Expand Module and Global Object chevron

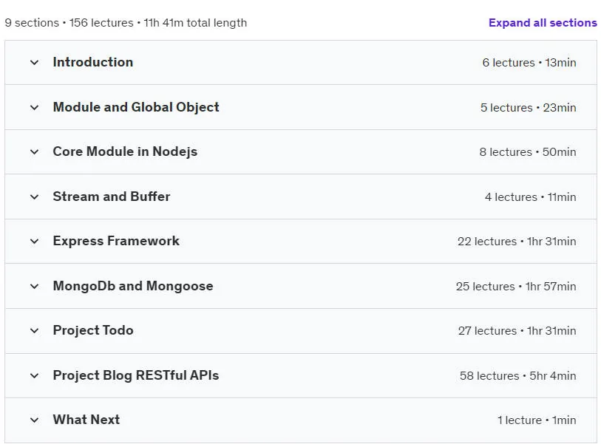[x=35, y=108]
